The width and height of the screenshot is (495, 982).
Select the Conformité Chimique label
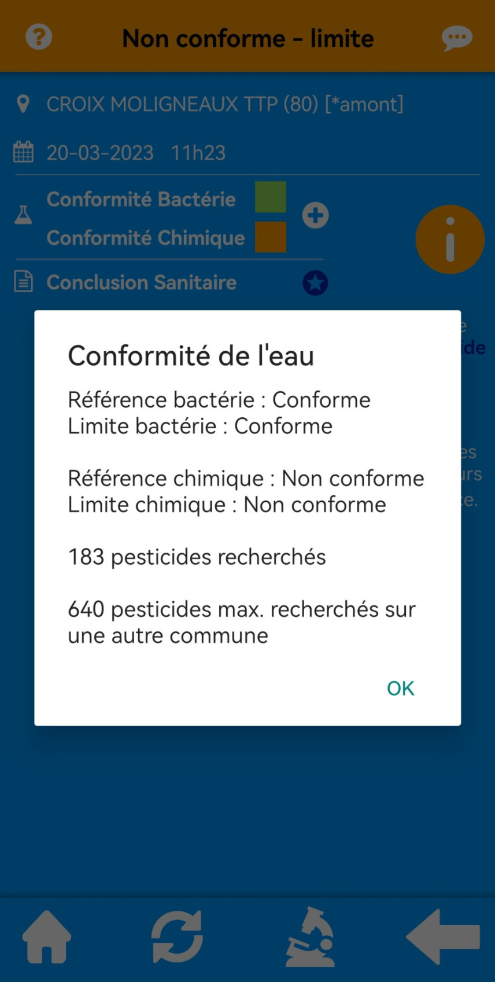146,238
